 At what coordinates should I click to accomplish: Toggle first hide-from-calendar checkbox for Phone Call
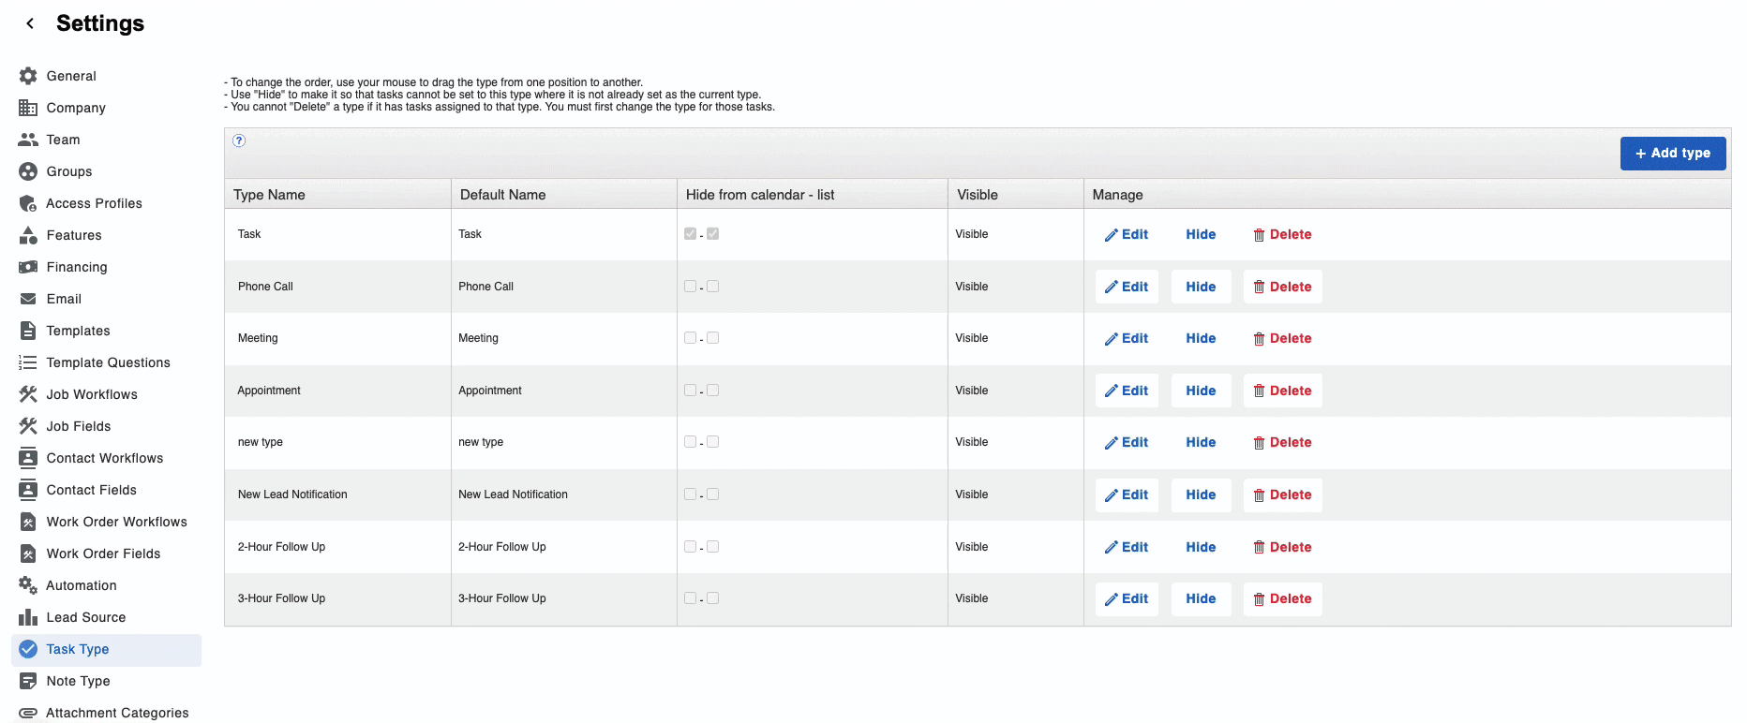coord(690,287)
